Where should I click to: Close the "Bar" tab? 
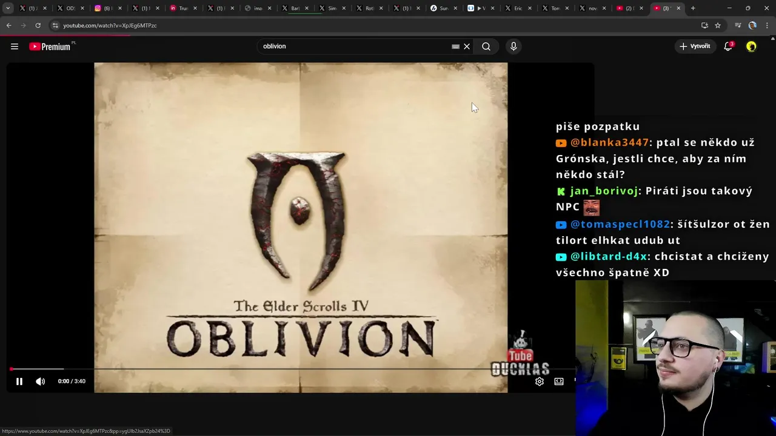click(x=307, y=8)
